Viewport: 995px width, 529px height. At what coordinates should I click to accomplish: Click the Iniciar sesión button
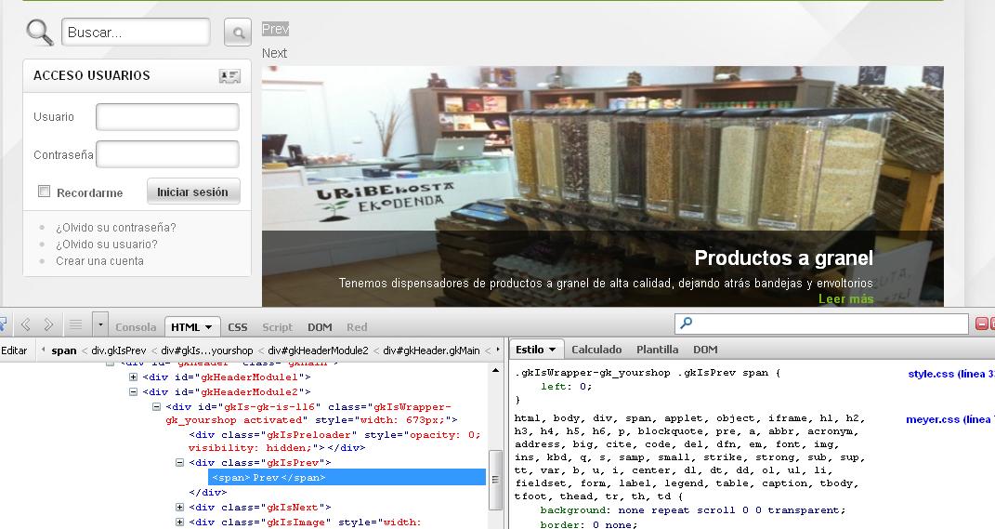click(193, 192)
